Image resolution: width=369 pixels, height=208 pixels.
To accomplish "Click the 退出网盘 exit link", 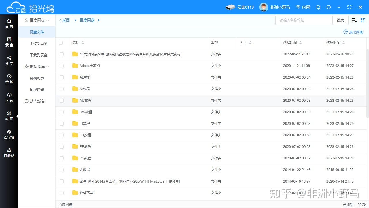I will click(x=355, y=32).
